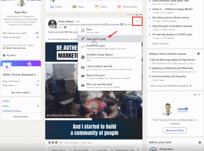
Task: Open Page visitors count
Action: pos(37,85)
